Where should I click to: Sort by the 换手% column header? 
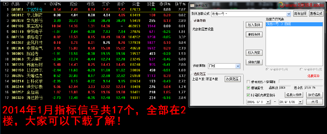click(180, 4)
